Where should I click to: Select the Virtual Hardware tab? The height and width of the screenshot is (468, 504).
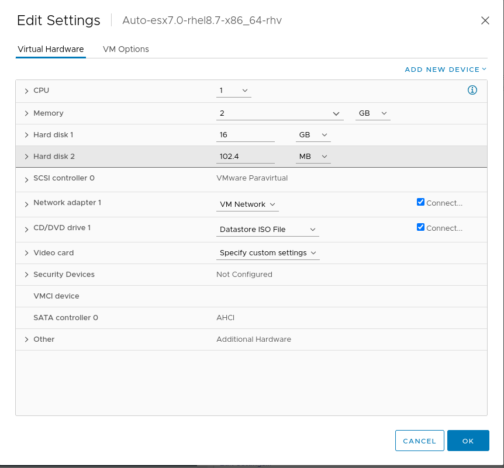click(x=51, y=49)
